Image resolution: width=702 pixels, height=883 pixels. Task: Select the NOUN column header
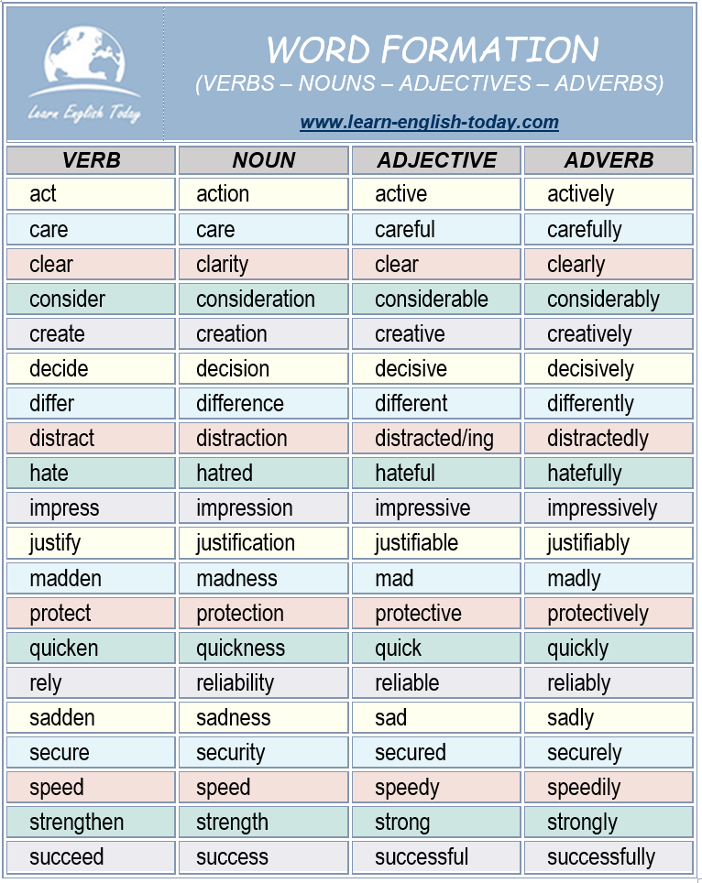tap(264, 160)
